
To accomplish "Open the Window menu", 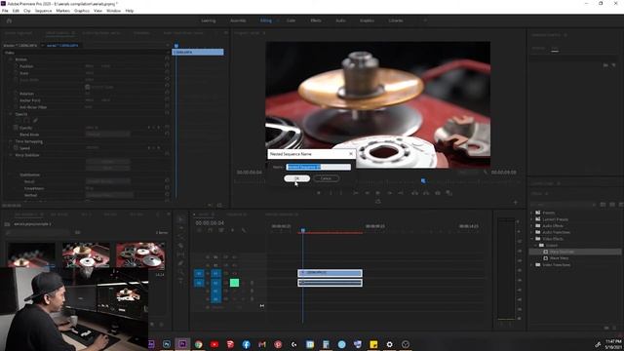I will [x=113, y=11].
